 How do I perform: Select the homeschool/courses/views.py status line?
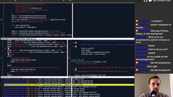point(79,77)
